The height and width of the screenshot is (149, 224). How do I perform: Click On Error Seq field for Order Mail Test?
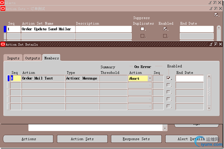click(x=158, y=78)
